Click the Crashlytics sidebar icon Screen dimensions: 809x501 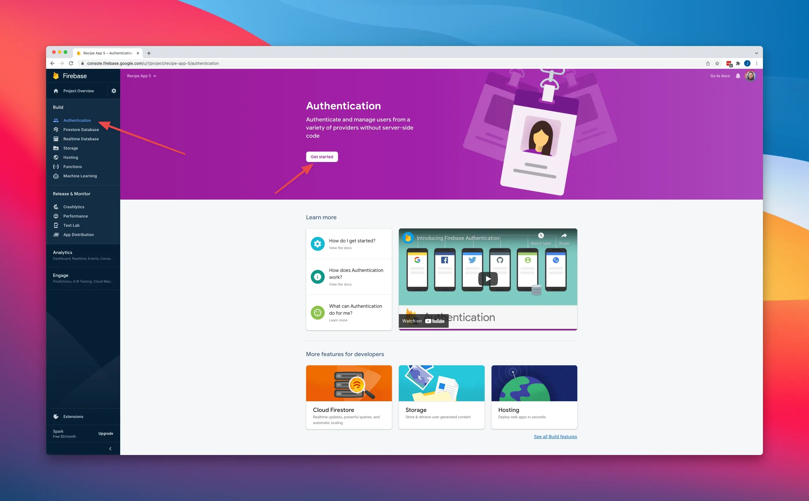tap(56, 207)
